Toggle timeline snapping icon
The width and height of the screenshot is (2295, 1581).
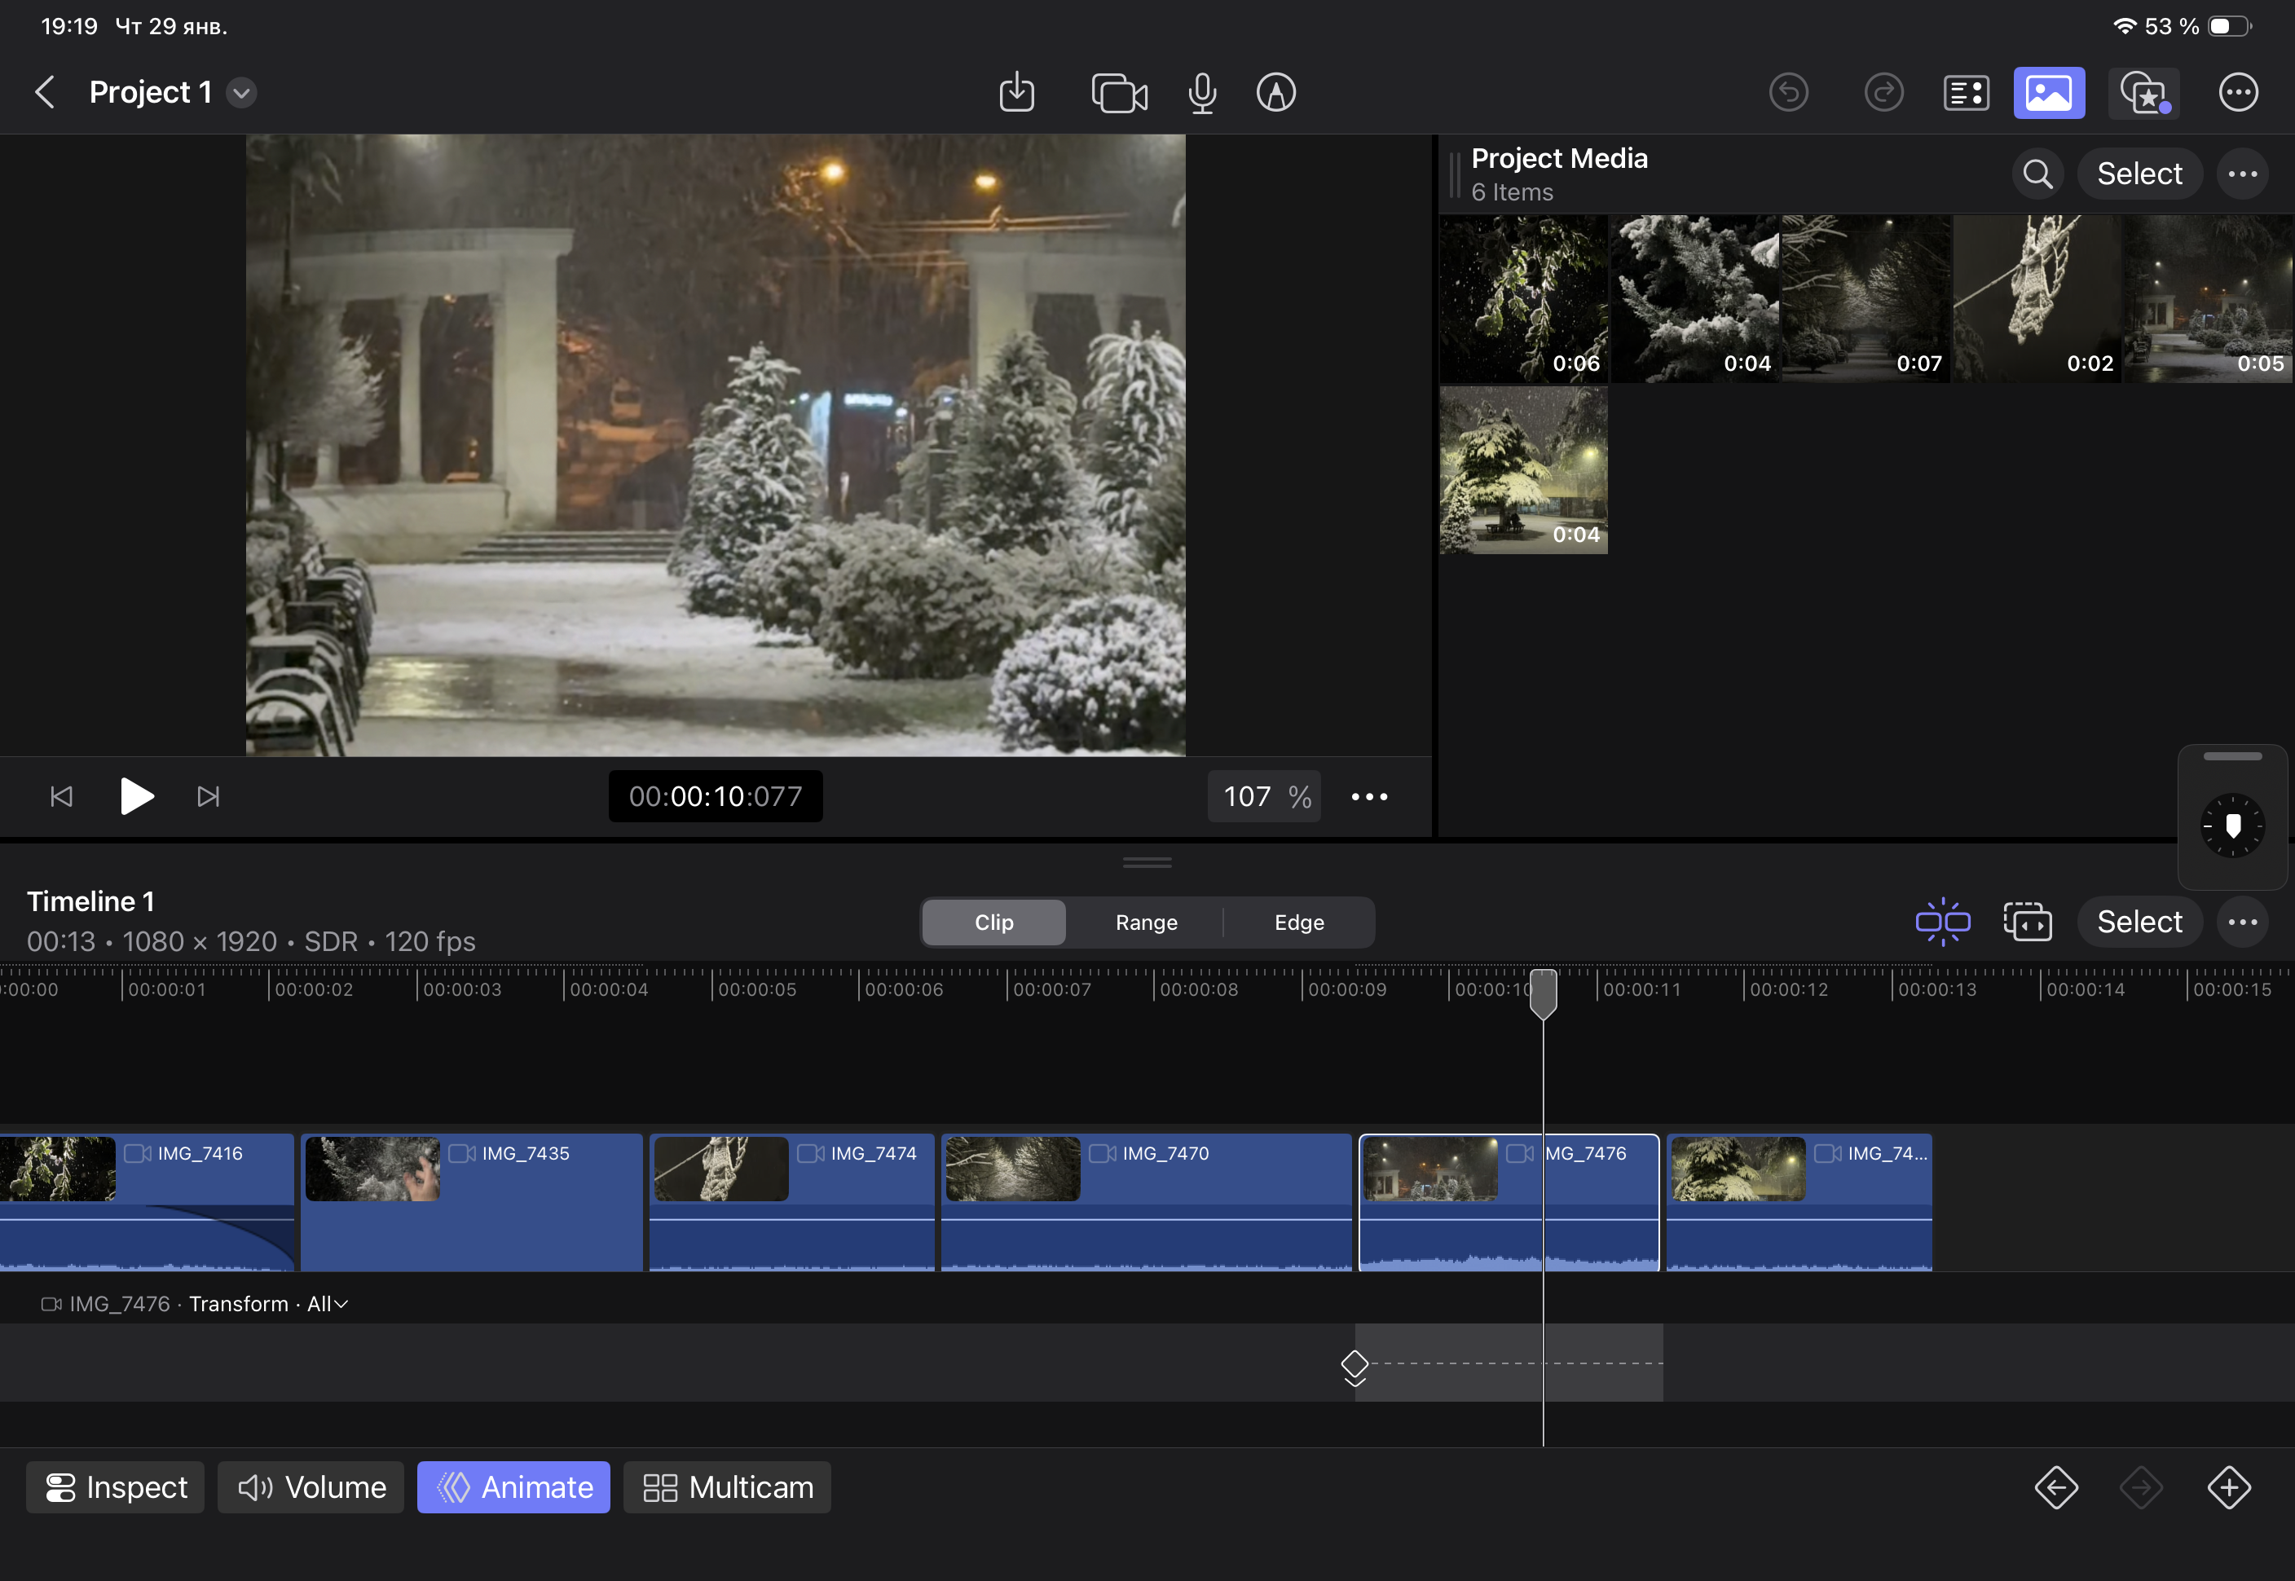[1942, 923]
